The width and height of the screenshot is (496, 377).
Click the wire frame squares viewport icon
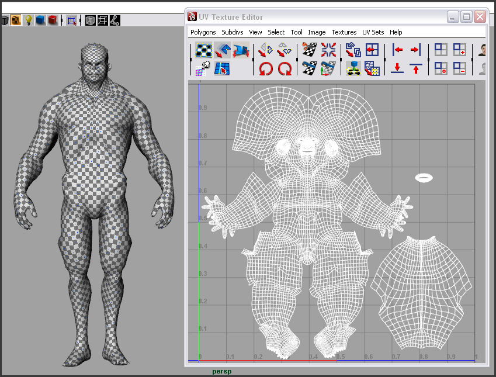103,20
